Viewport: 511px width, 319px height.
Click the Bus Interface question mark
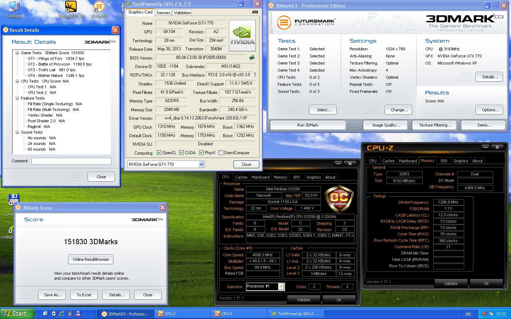[254, 75]
